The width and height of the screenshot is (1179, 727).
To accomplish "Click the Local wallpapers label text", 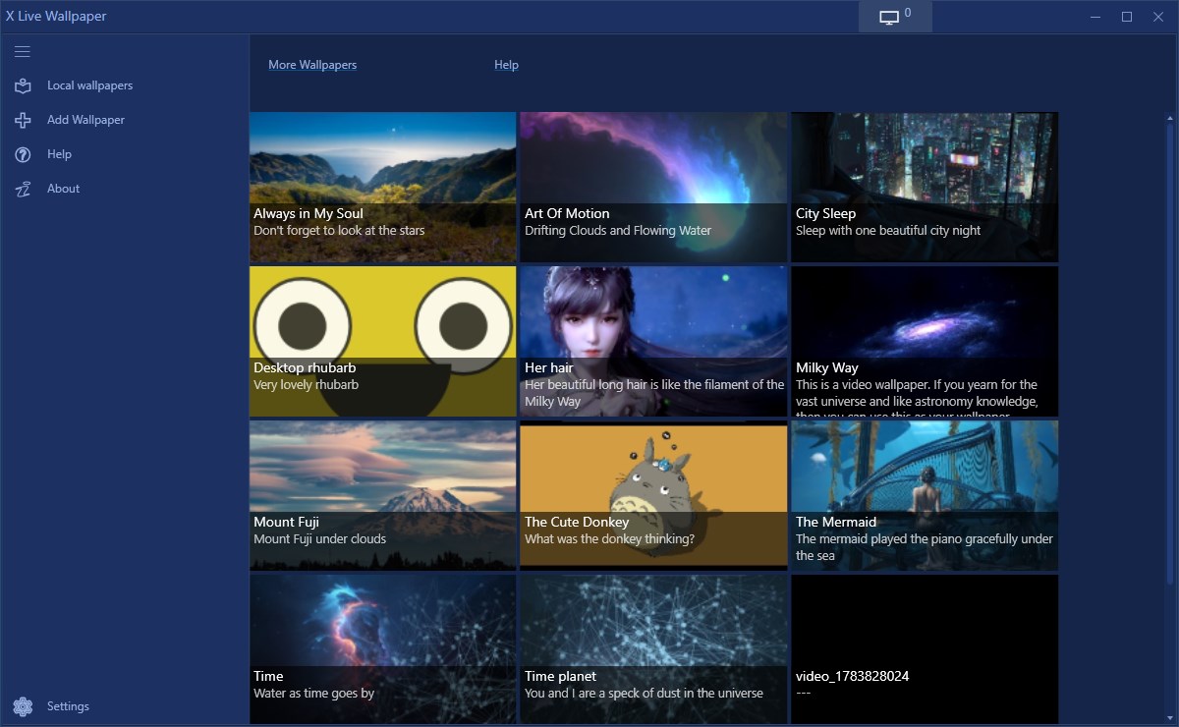I will pos(89,85).
